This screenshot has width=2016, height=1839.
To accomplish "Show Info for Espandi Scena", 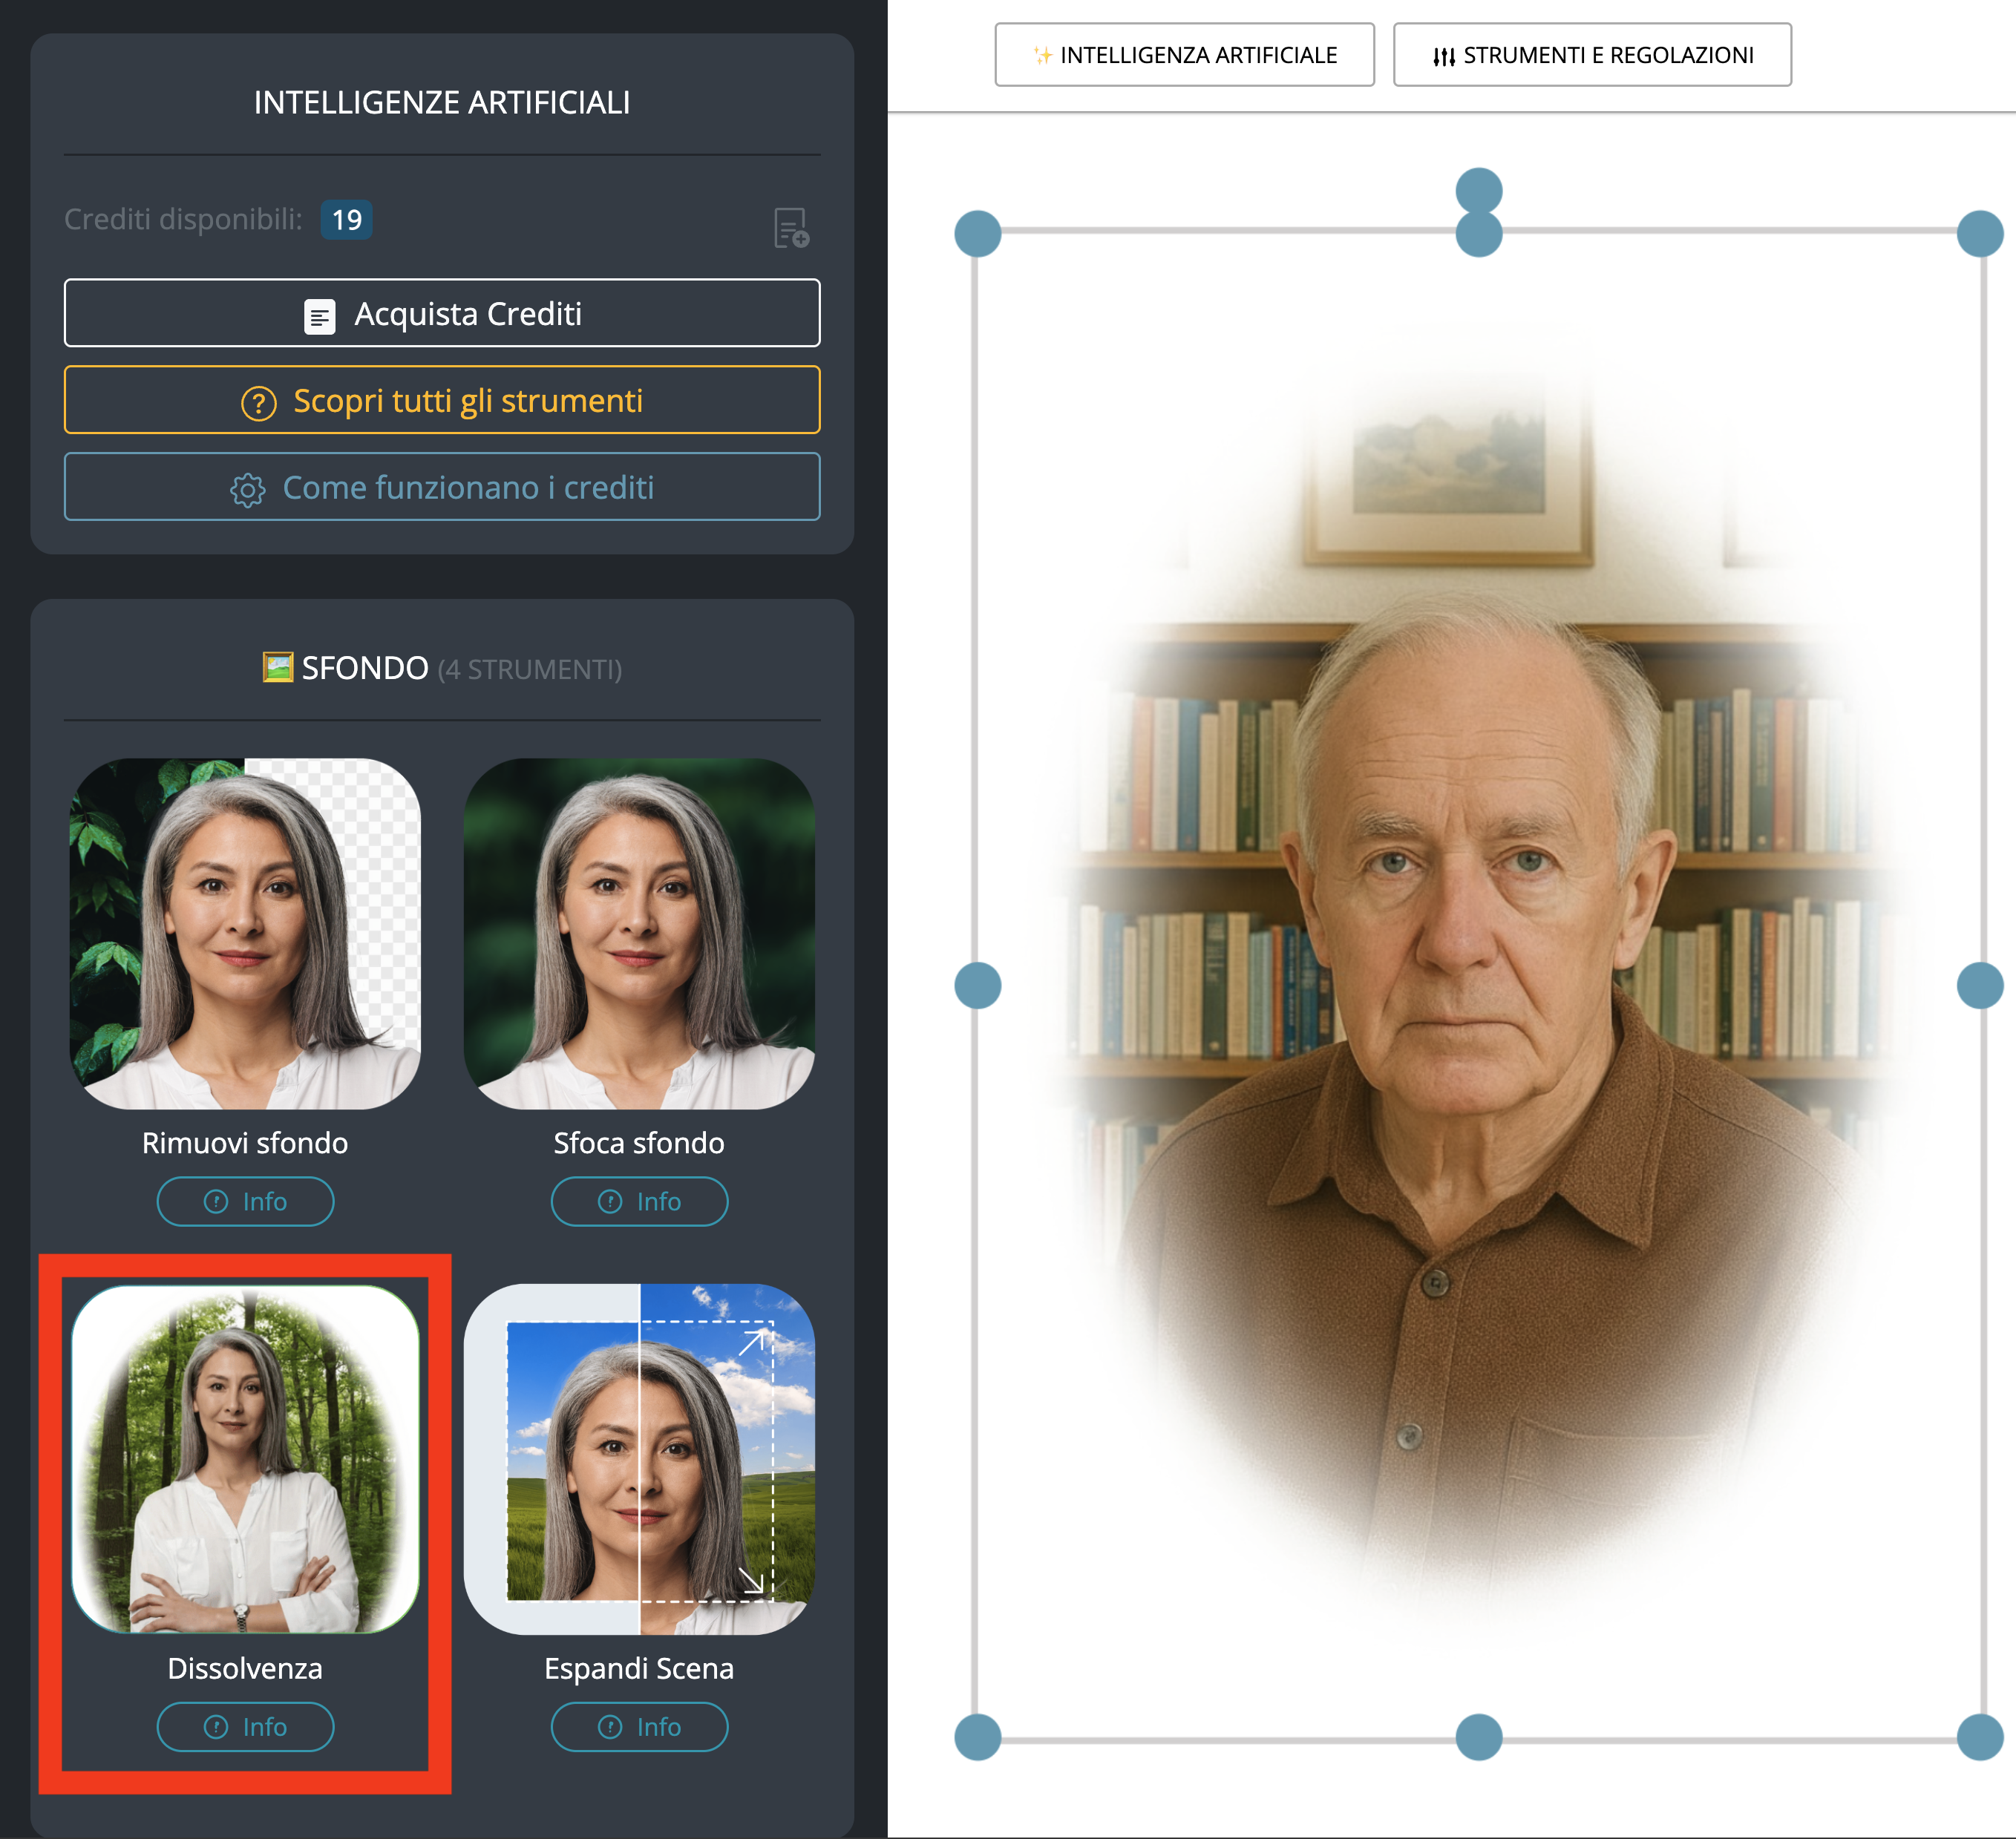I will (639, 1727).
